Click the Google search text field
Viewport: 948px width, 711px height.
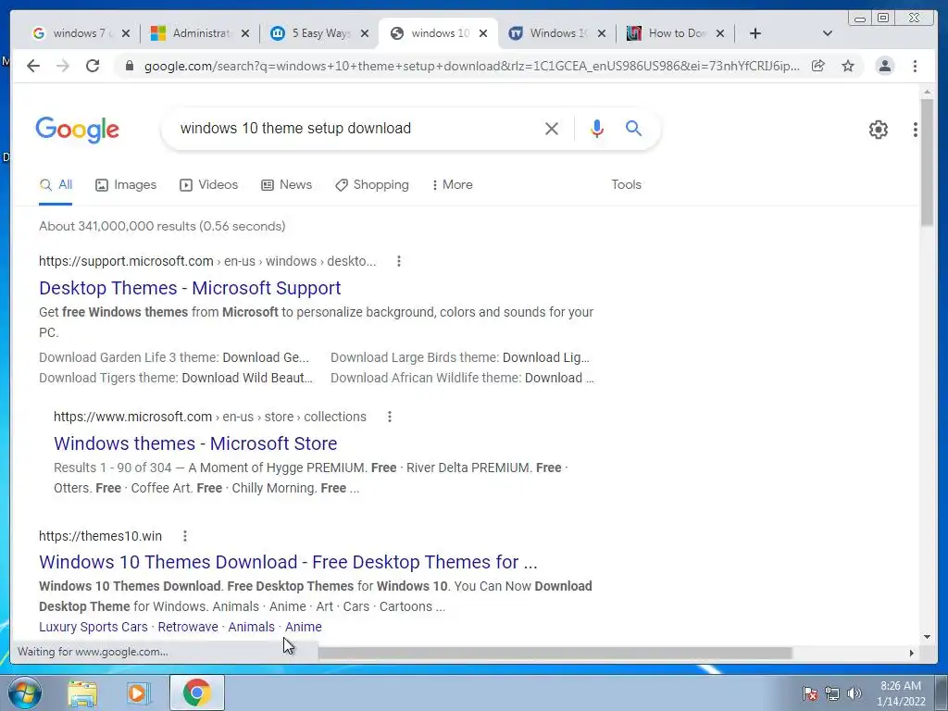[x=356, y=129]
